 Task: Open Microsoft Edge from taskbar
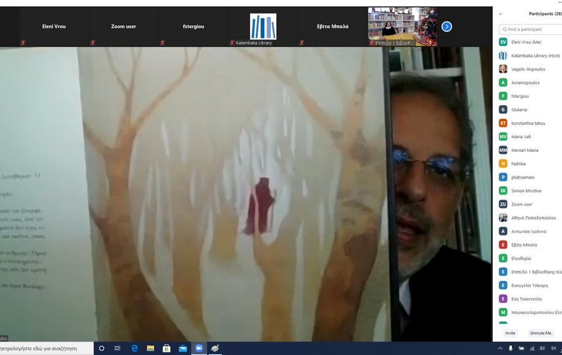134,348
